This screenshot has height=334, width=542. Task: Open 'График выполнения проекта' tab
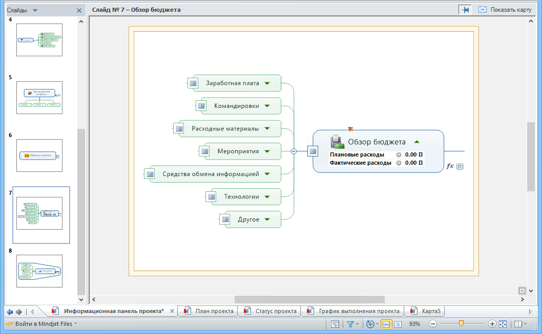(x=353, y=311)
